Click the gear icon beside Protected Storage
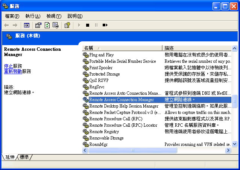 (x=86, y=74)
